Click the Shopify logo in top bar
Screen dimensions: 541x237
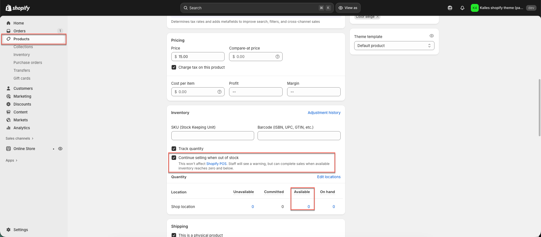(x=17, y=8)
